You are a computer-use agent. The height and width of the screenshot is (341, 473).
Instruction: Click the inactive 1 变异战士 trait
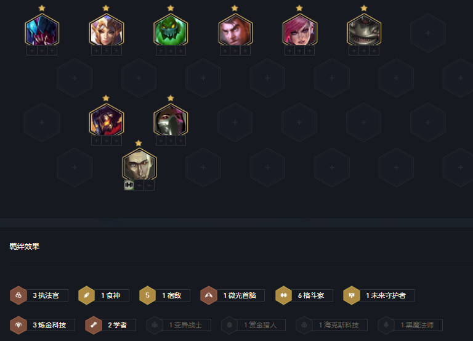pos(179,325)
